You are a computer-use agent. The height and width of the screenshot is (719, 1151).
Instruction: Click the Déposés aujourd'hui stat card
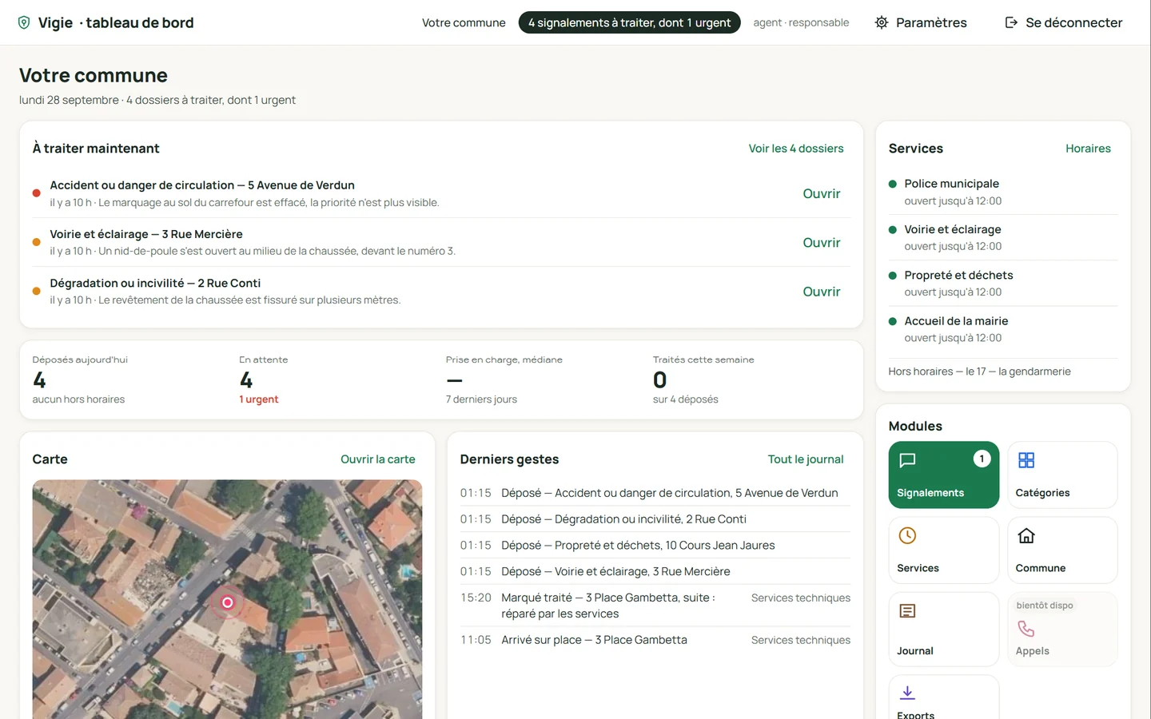128,379
